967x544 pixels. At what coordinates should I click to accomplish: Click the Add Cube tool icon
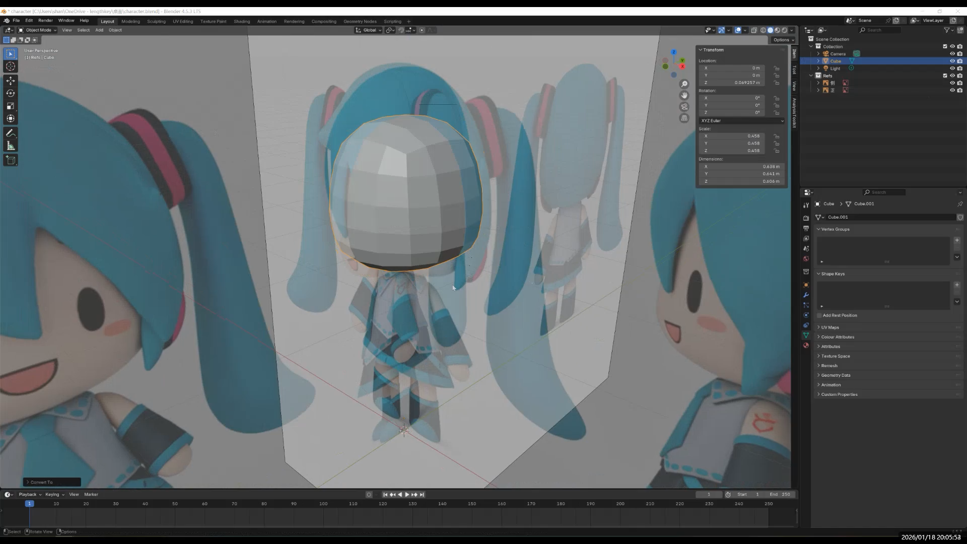11,160
